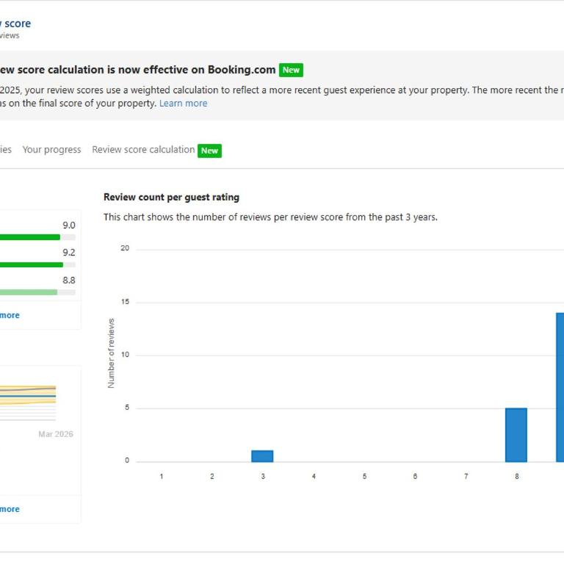Screen dimensions: 564x564
Task: Click the Number of reviews axis label
Action: pos(111,353)
